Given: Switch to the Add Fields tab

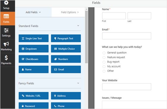Looking at the screenshot, I should point(33,12).
